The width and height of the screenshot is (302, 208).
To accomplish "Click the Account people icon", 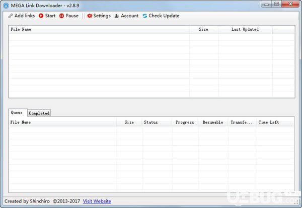I will [117, 16].
